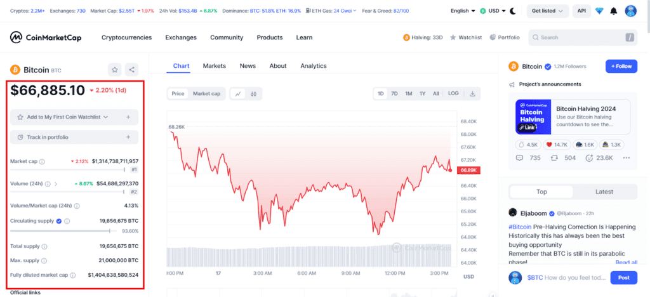Switch to the Markets tab

pos(215,66)
